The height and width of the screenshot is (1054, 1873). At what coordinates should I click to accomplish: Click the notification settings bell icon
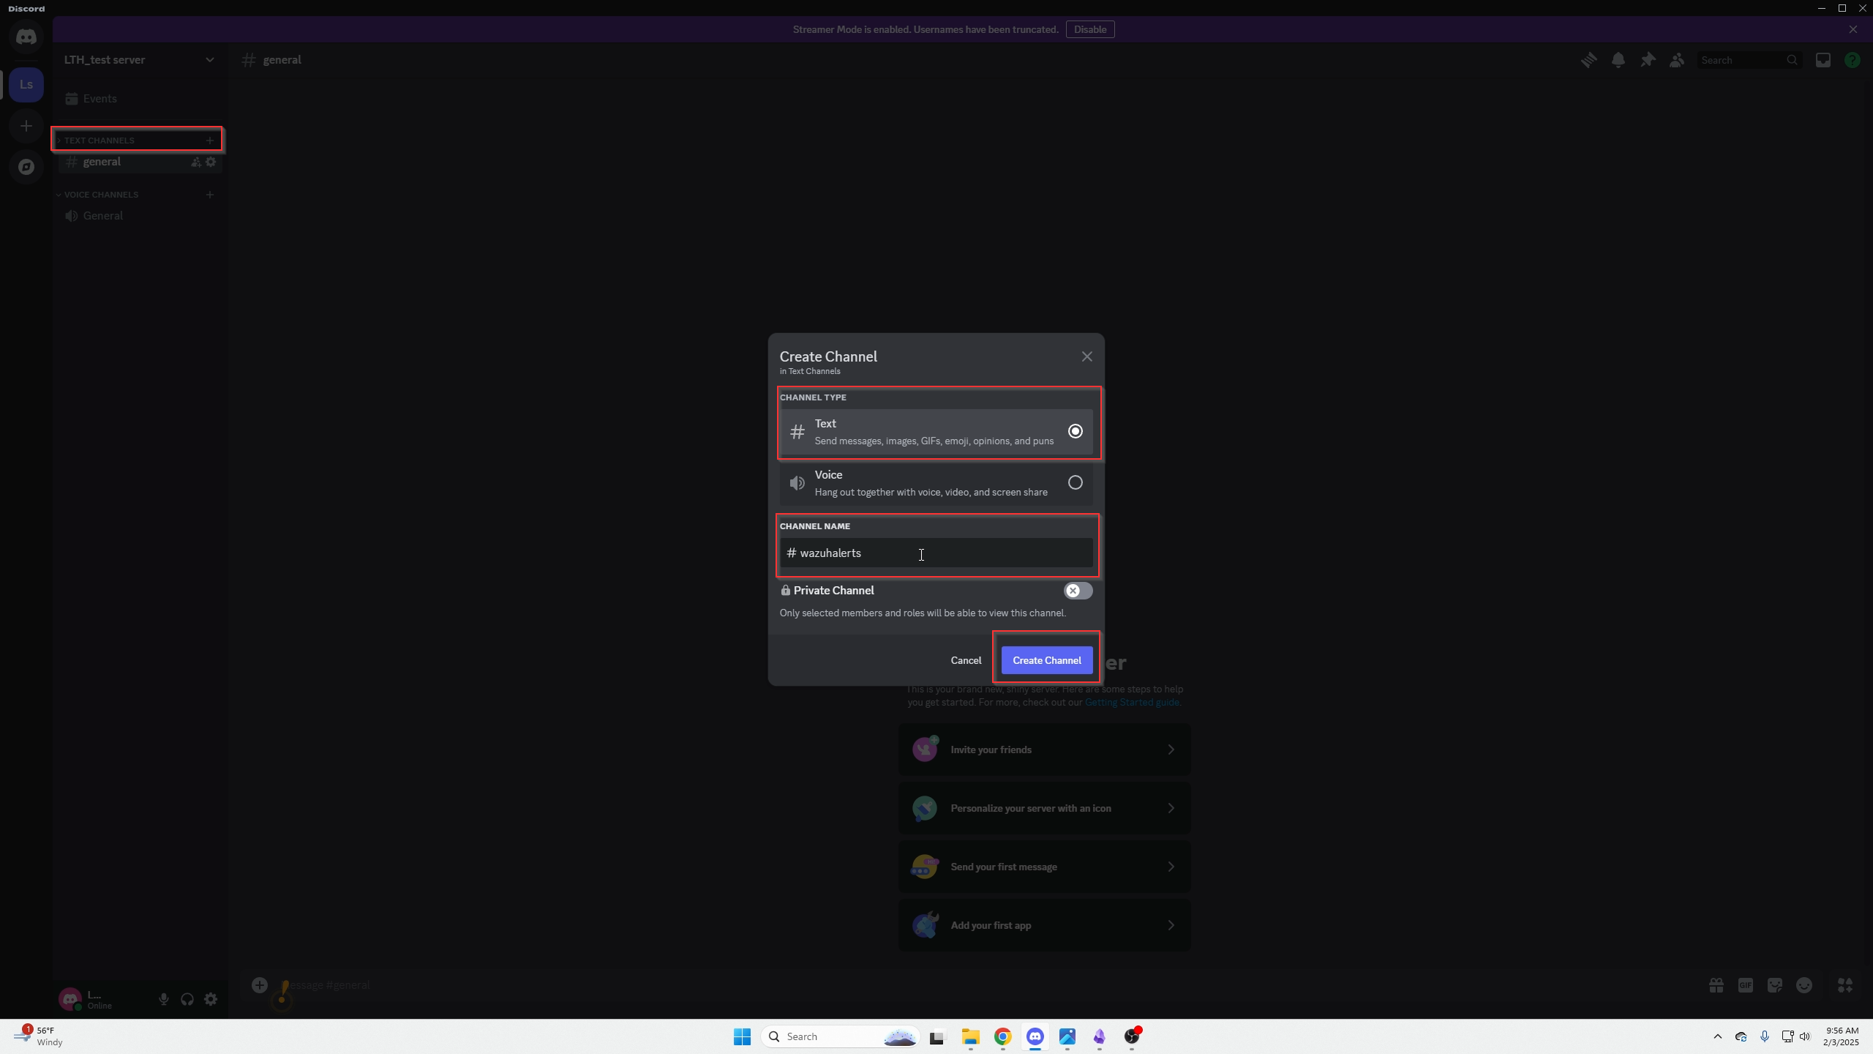click(1618, 60)
